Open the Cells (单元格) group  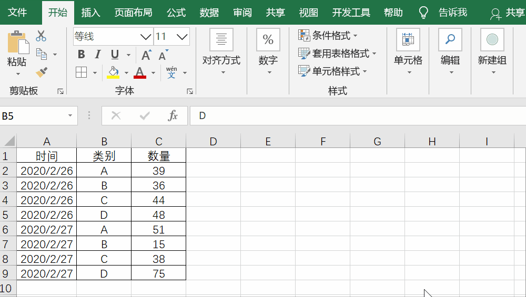408,52
